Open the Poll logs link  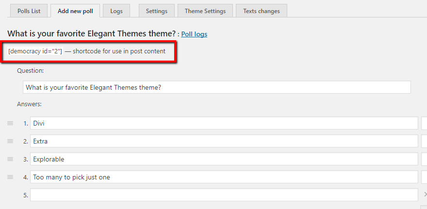[194, 34]
